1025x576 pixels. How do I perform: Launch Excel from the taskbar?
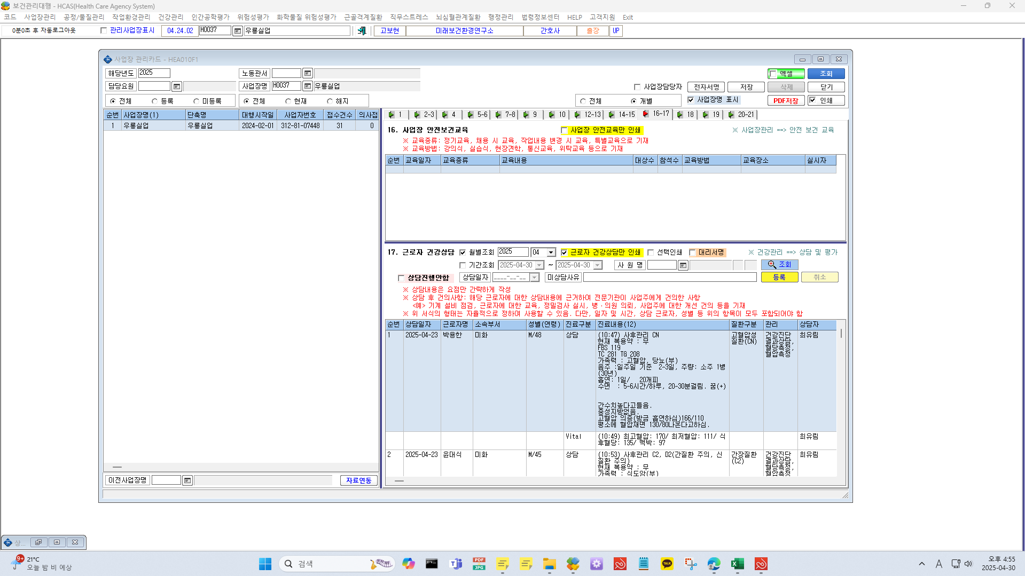pos(738,564)
